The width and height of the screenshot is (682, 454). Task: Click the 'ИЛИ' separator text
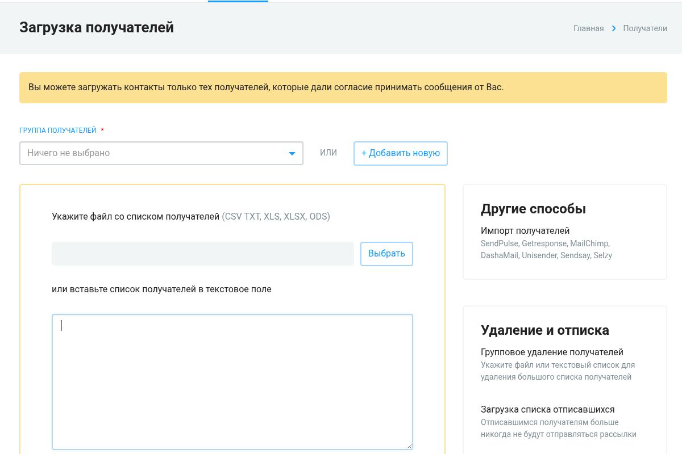pos(328,153)
